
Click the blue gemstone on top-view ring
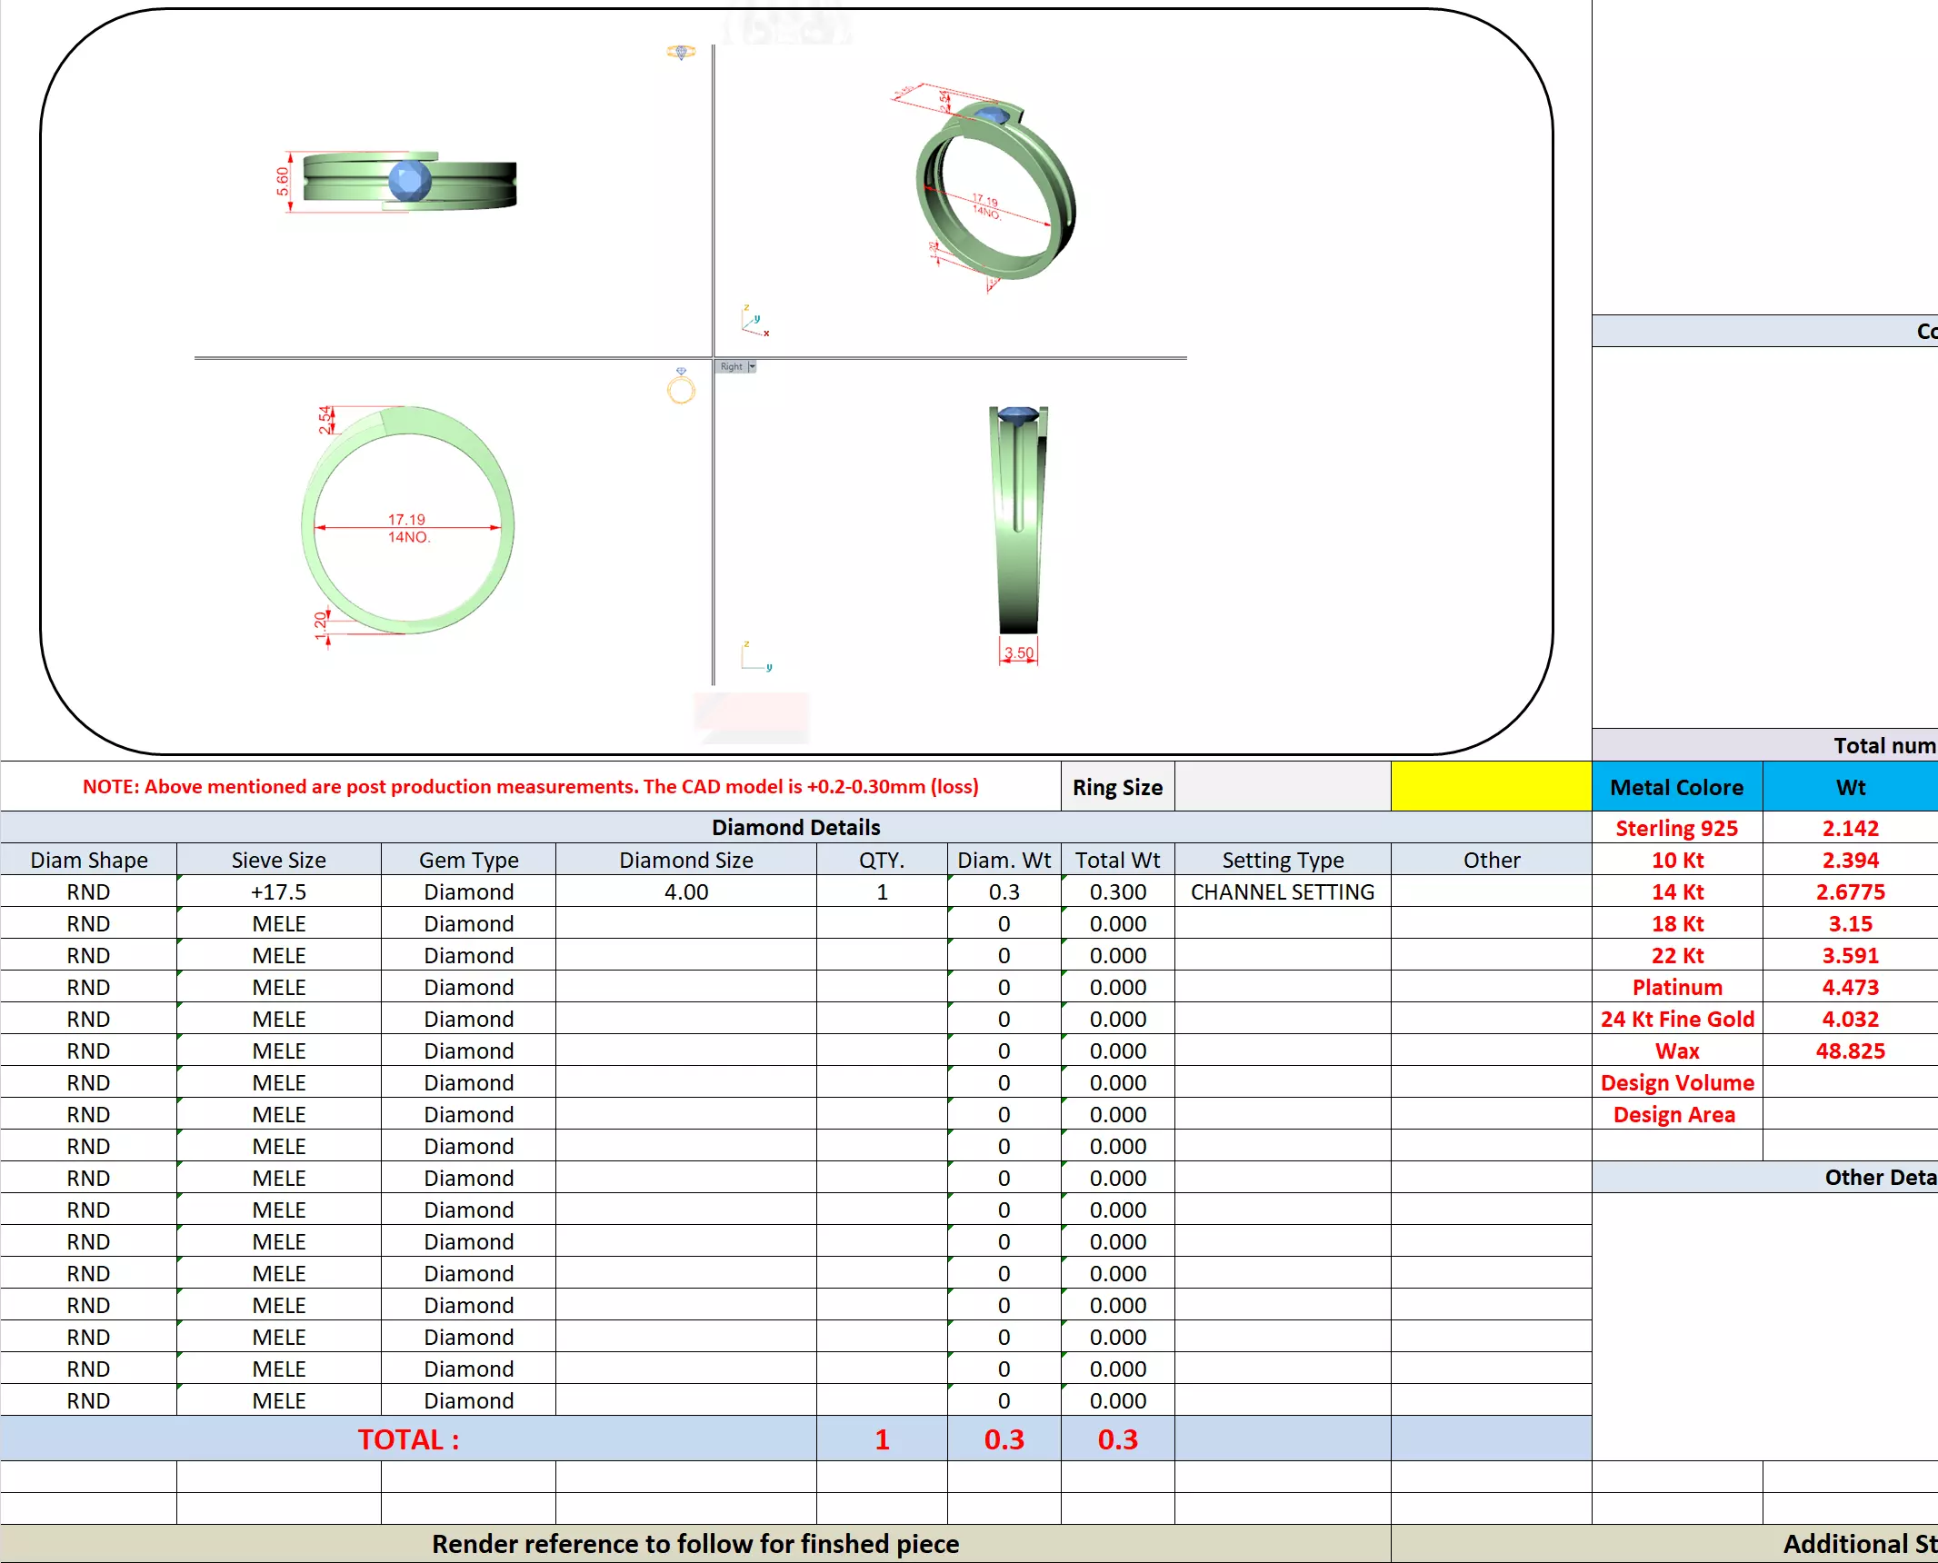click(409, 180)
